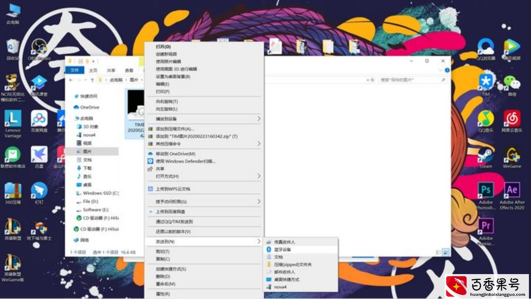Select 上传到WPS云文档 menu entry
The width and height of the screenshot is (531, 299).
pyautogui.click(x=173, y=189)
